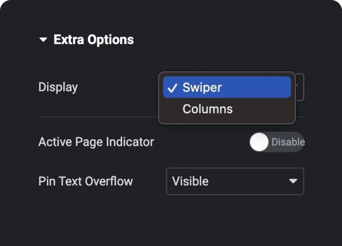Open the Pin Text Overflow dropdown
342x246 pixels.
[x=235, y=181]
